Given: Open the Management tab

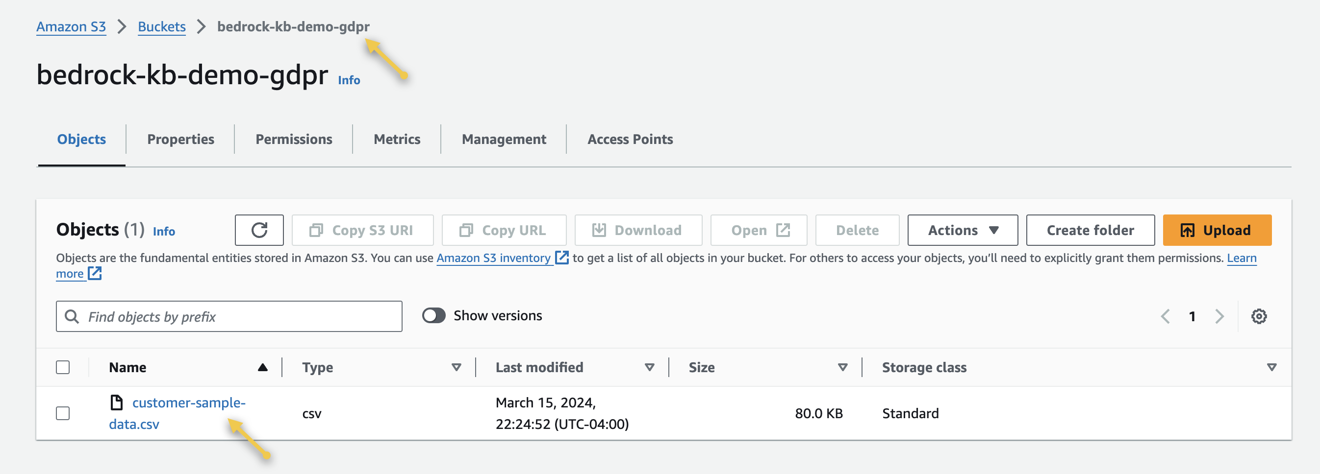Looking at the screenshot, I should [504, 139].
